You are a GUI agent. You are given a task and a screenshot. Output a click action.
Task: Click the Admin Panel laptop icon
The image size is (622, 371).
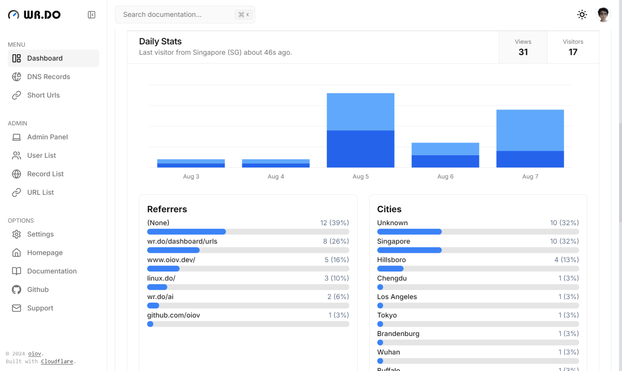click(17, 137)
